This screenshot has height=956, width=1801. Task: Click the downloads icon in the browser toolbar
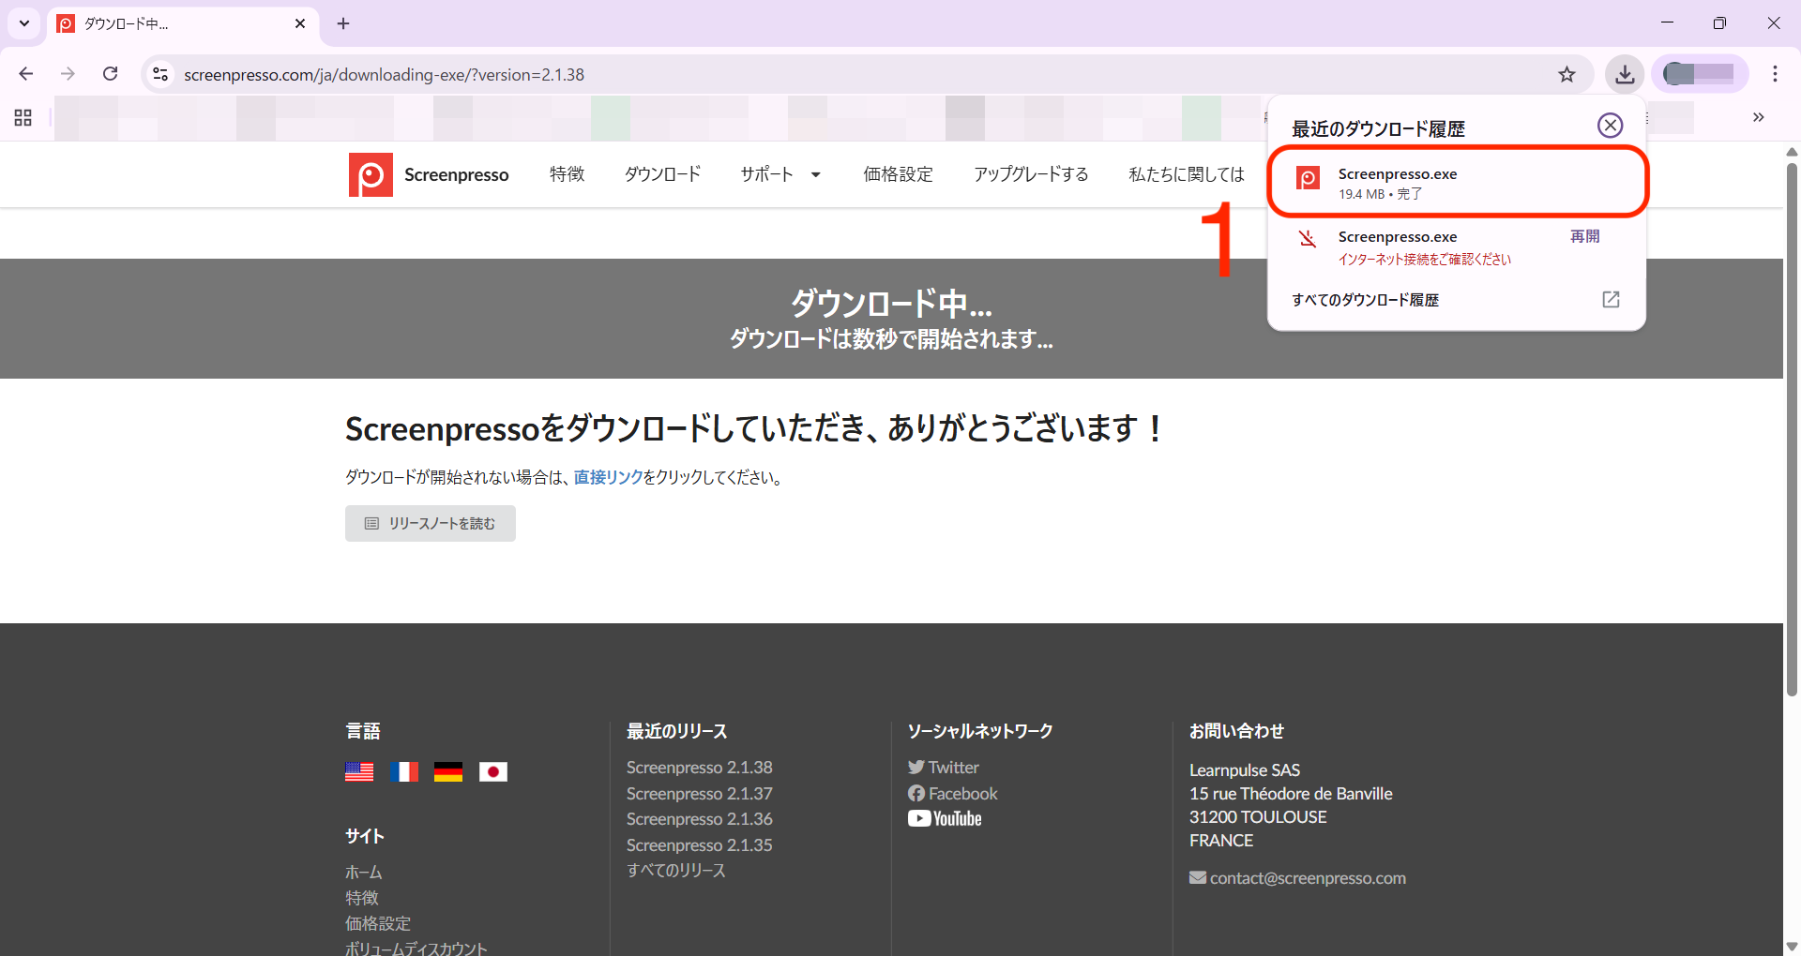click(1624, 74)
